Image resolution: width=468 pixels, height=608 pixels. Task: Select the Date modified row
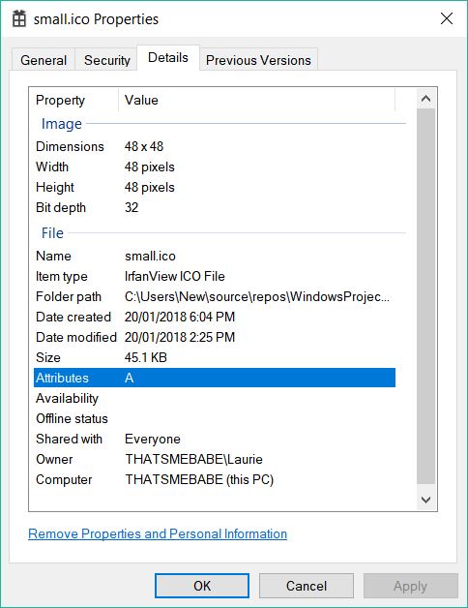(215, 337)
